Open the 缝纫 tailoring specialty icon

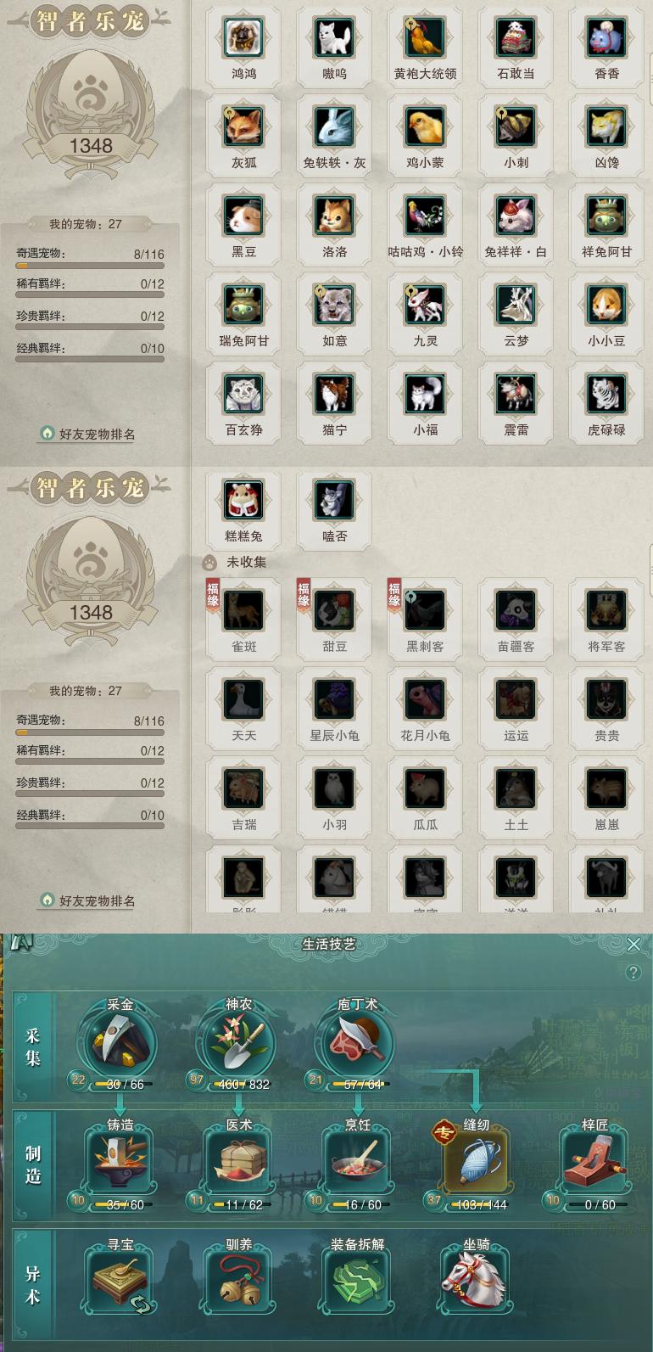click(476, 1163)
